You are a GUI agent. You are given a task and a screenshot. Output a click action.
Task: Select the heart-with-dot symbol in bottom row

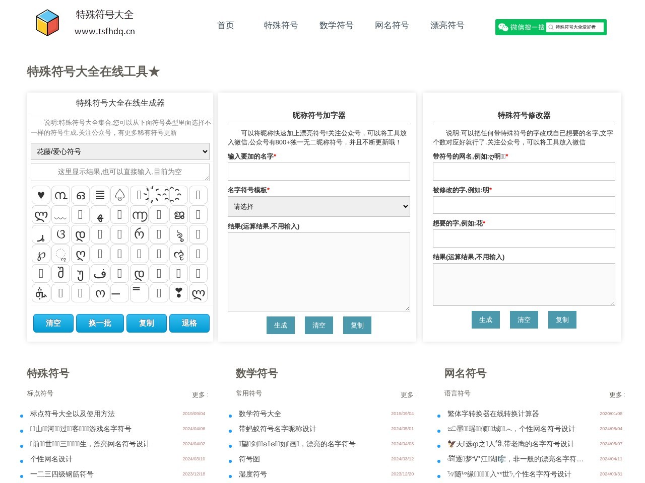coord(178,293)
